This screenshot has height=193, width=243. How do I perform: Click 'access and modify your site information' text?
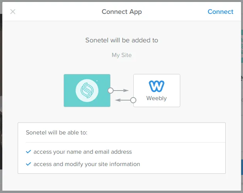click(87, 164)
